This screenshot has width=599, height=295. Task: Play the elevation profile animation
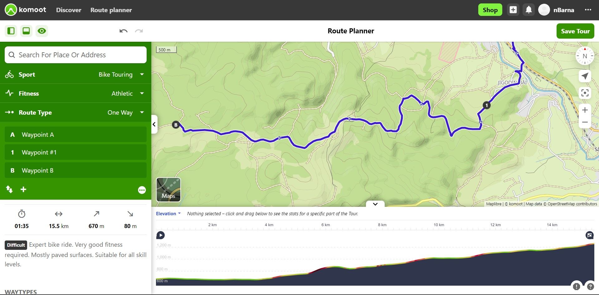point(160,235)
